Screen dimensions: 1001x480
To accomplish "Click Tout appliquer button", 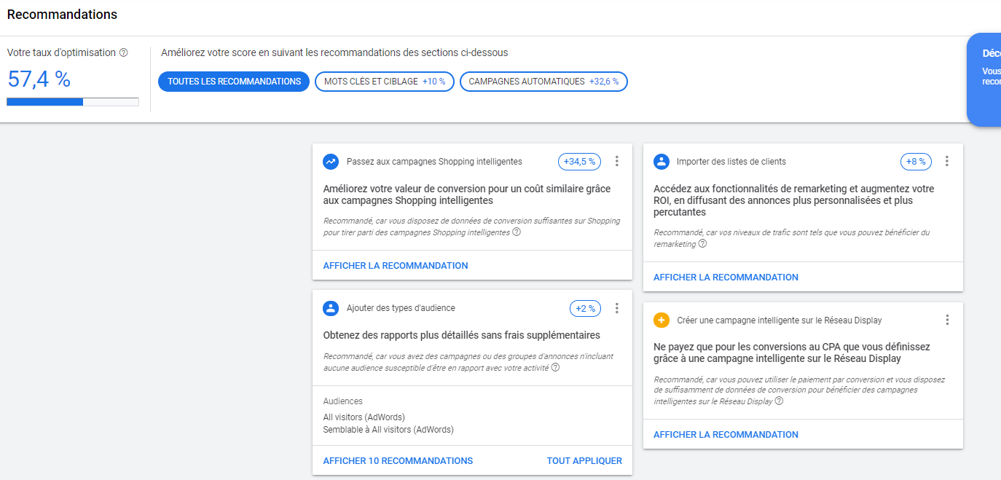I will pyautogui.click(x=584, y=461).
